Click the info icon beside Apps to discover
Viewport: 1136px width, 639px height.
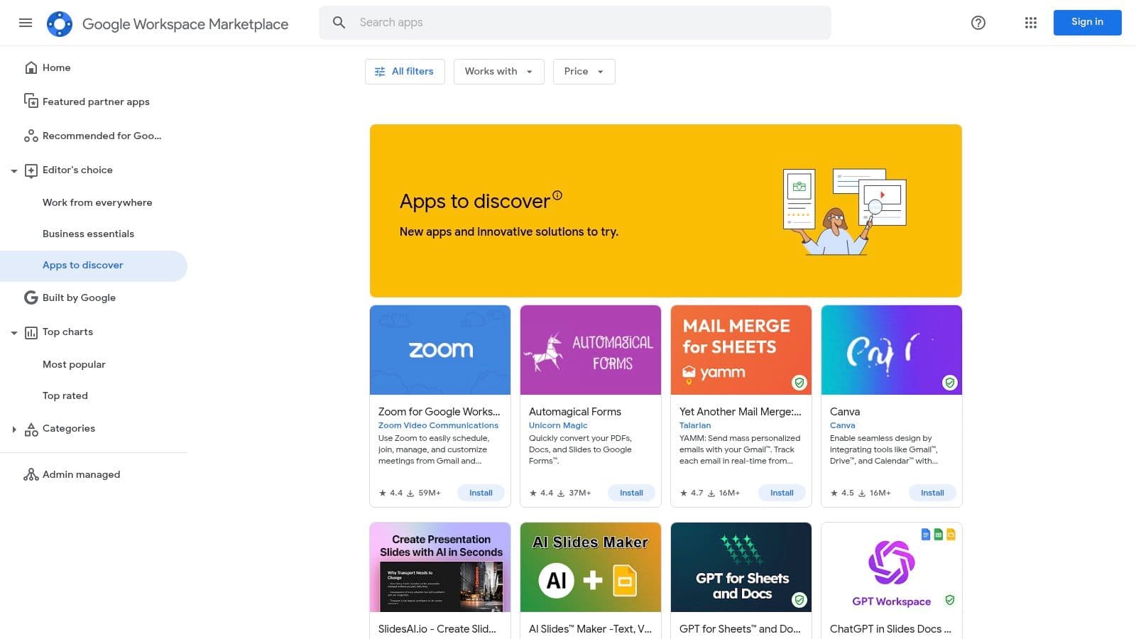[x=557, y=195]
